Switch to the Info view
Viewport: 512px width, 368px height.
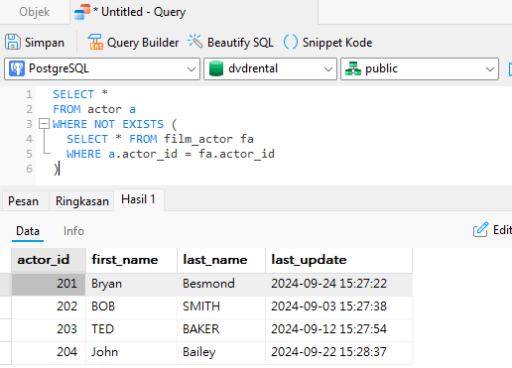coord(73,231)
